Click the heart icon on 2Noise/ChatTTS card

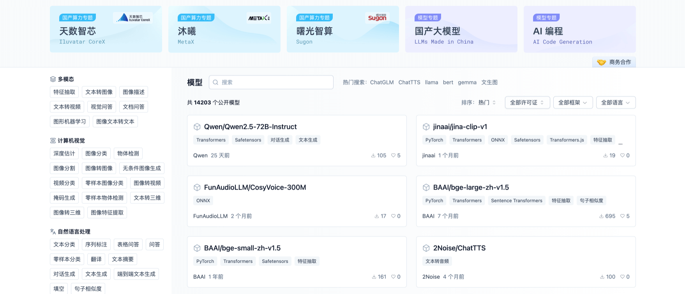coord(622,277)
